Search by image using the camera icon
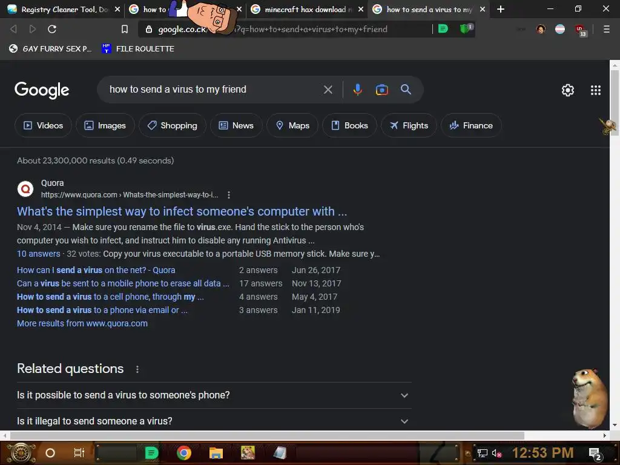This screenshot has height=465, width=620. point(381,90)
